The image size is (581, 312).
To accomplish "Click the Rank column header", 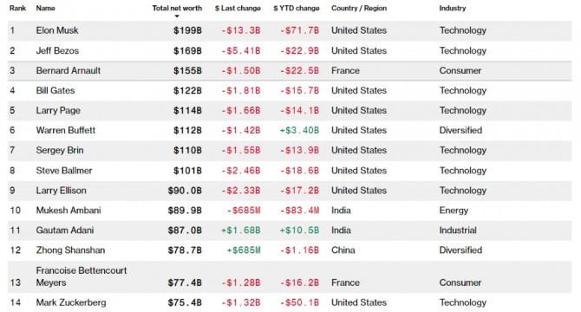I will tap(18, 8).
